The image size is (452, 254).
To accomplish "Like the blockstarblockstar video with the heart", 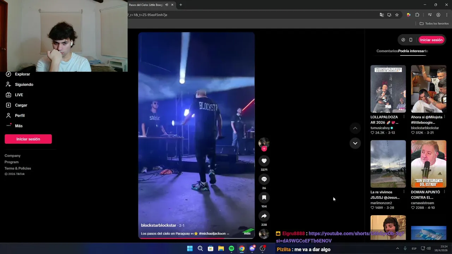I will click(264, 161).
